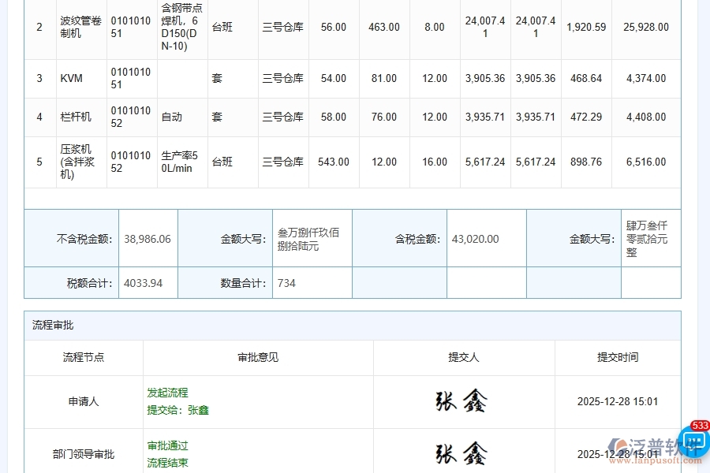This screenshot has width=710, height=473.
Task: Click the 数量合计 value 734
Action: point(286,282)
